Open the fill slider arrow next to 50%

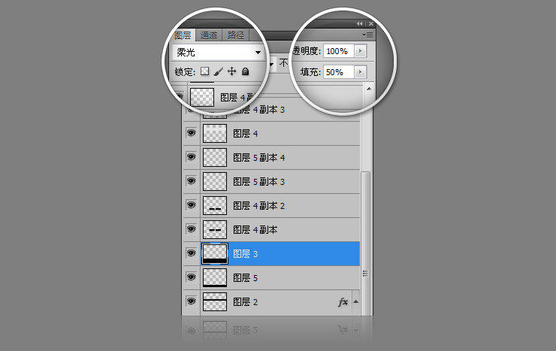pyautogui.click(x=360, y=72)
